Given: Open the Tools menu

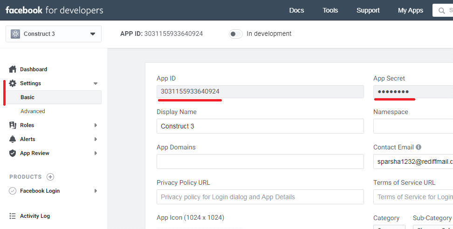Looking at the screenshot, I should (x=330, y=10).
